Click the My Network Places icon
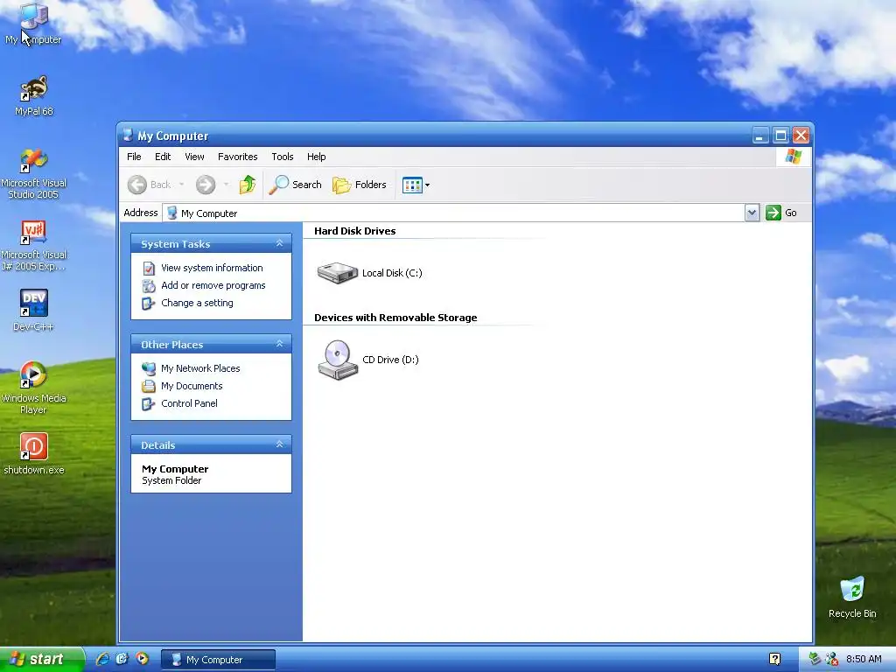 tap(149, 368)
